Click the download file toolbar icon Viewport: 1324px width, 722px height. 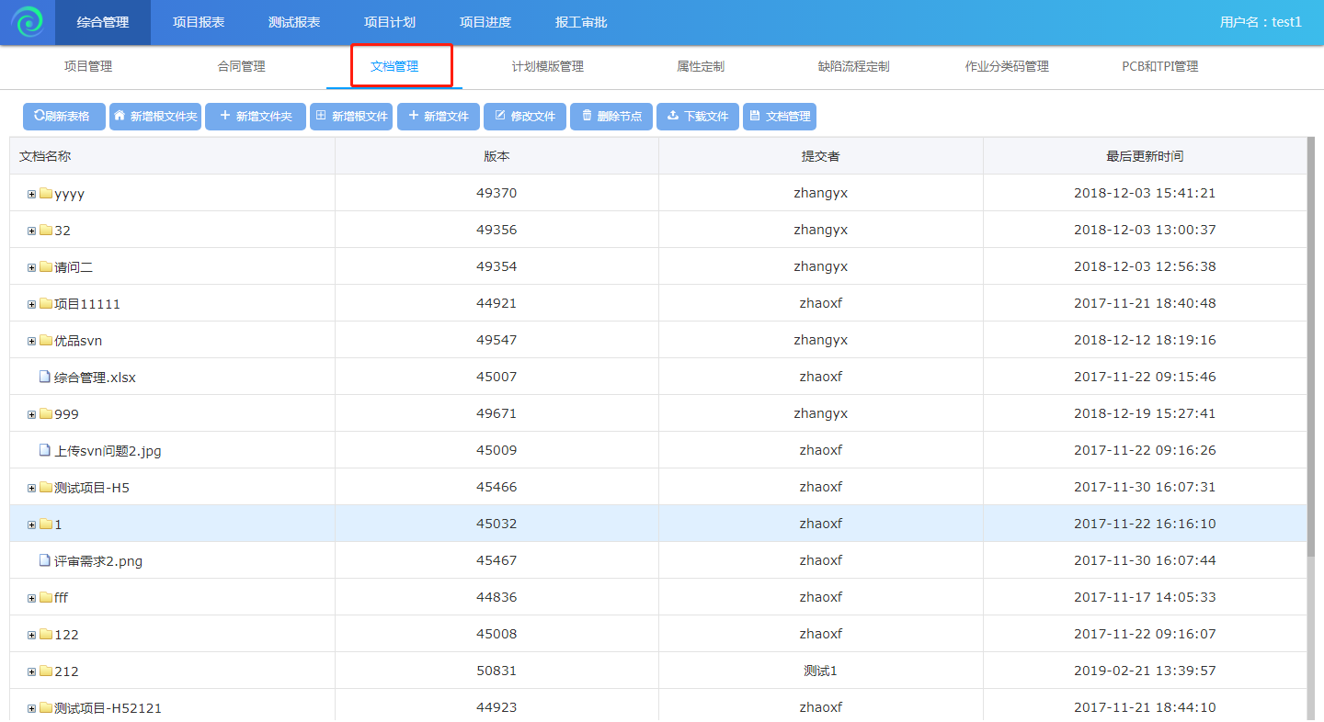tap(673, 116)
